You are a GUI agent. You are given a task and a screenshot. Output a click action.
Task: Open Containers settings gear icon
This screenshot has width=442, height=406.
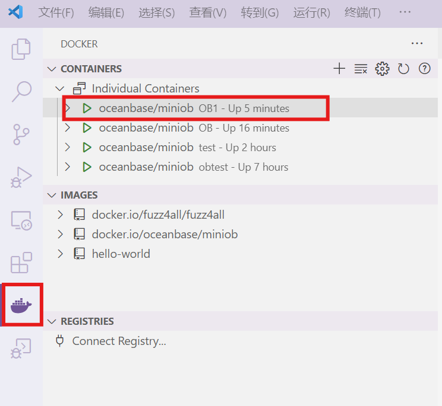[382, 69]
